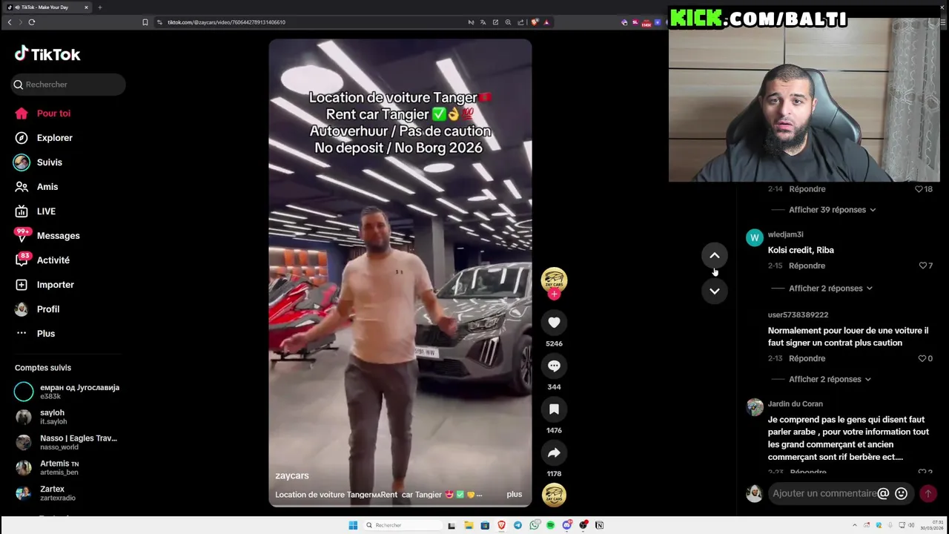Go to next video with down arrow
This screenshot has width=949, height=534.
[x=715, y=291]
